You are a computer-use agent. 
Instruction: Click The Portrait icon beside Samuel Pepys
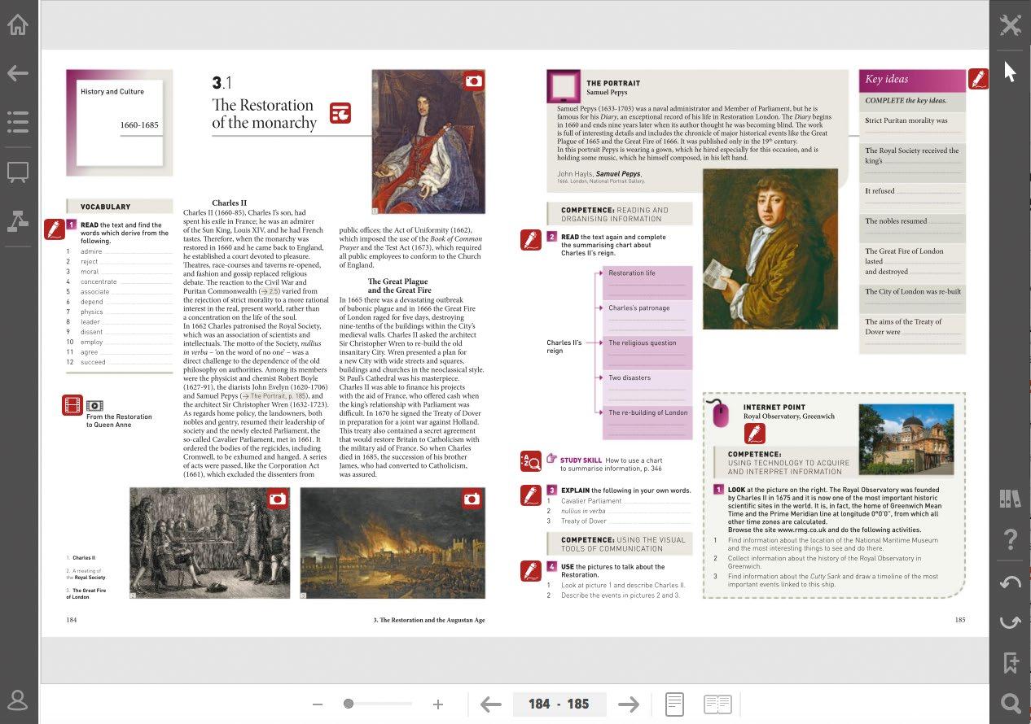(564, 86)
